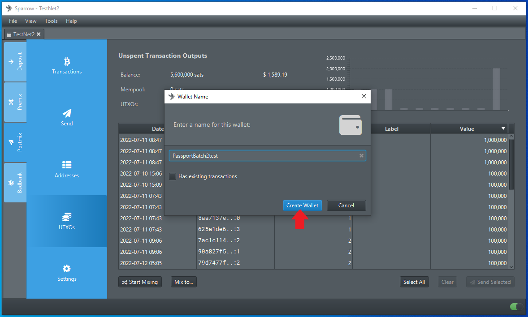
Task: Switch to the Badbank wallet tab
Action: 15,183
